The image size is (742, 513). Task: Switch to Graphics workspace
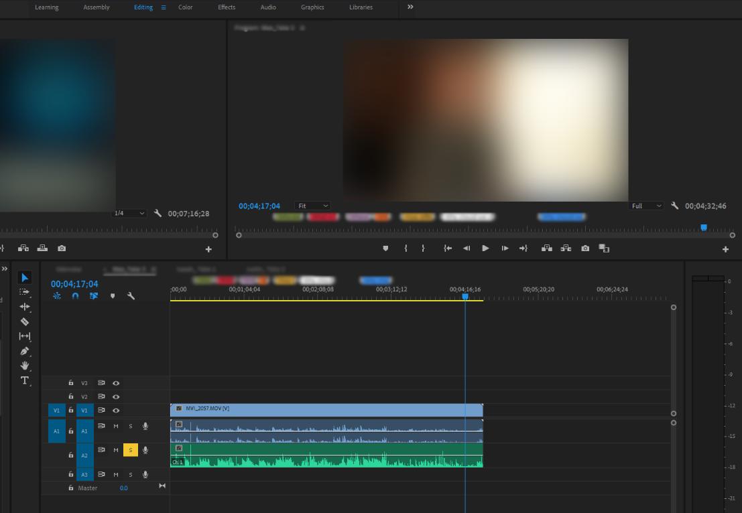point(312,7)
